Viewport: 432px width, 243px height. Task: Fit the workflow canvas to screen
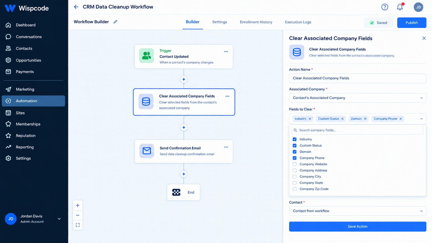tap(78, 225)
